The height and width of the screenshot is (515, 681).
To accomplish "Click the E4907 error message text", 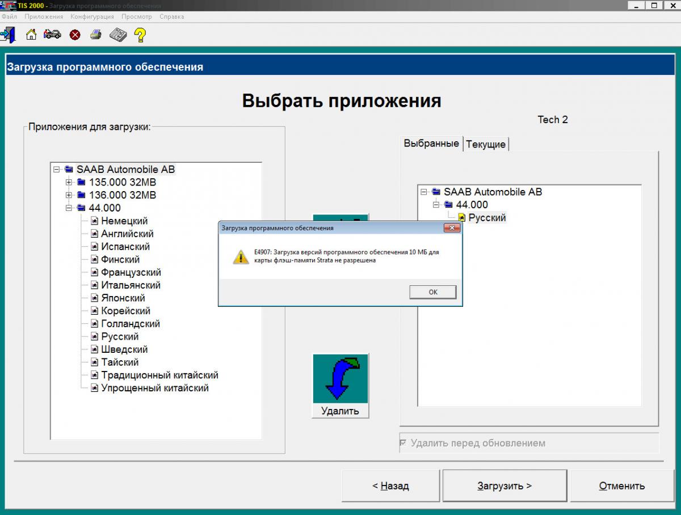I will (346, 256).
